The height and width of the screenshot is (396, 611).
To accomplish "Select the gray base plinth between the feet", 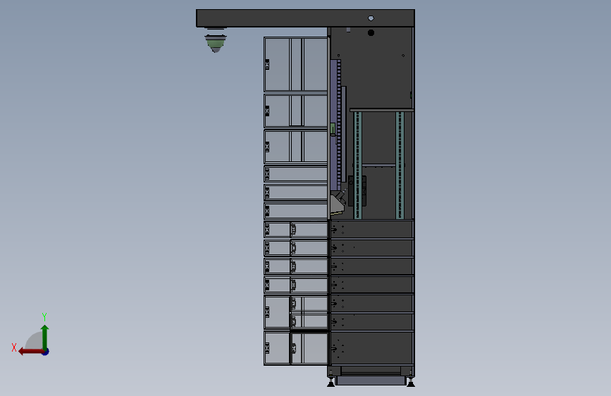I will tap(371, 380).
